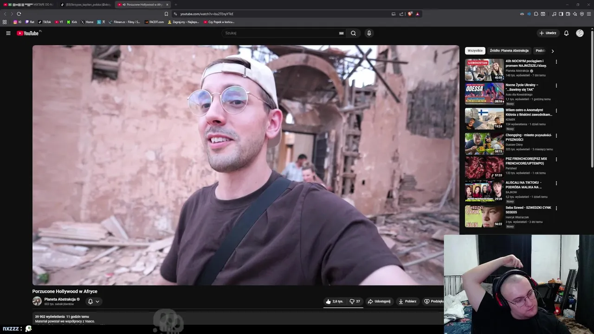The height and width of the screenshot is (334, 594).
Task: Click the magnifier search button
Action: (353, 33)
